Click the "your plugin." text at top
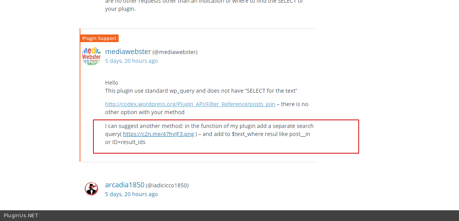 (x=120, y=9)
